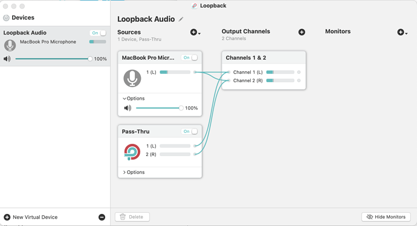Click the Loopback app icon in title bar
Viewport: 417px width, 226px height.
pyautogui.click(x=195, y=6)
